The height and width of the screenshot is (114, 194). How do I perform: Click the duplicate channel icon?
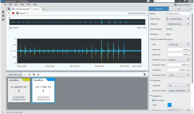click(x=34, y=74)
